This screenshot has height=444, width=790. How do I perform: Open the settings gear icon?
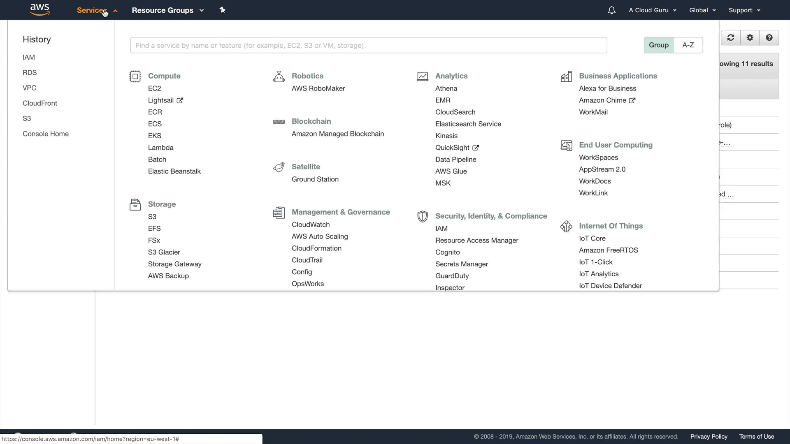(x=750, y=38)
